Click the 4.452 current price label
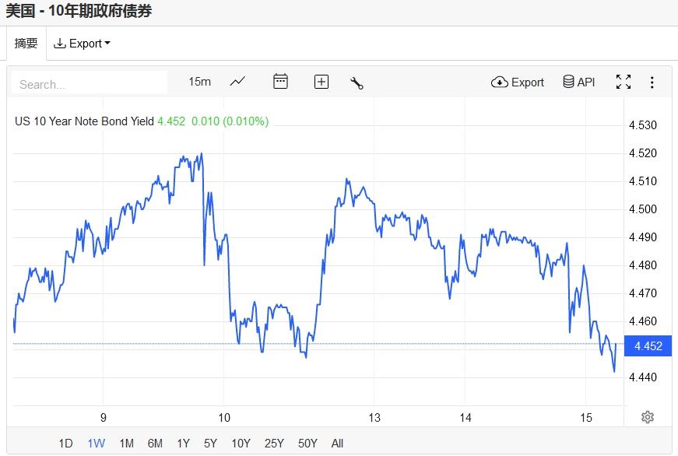This screenshot has width=678, height=456. [648, 346]
